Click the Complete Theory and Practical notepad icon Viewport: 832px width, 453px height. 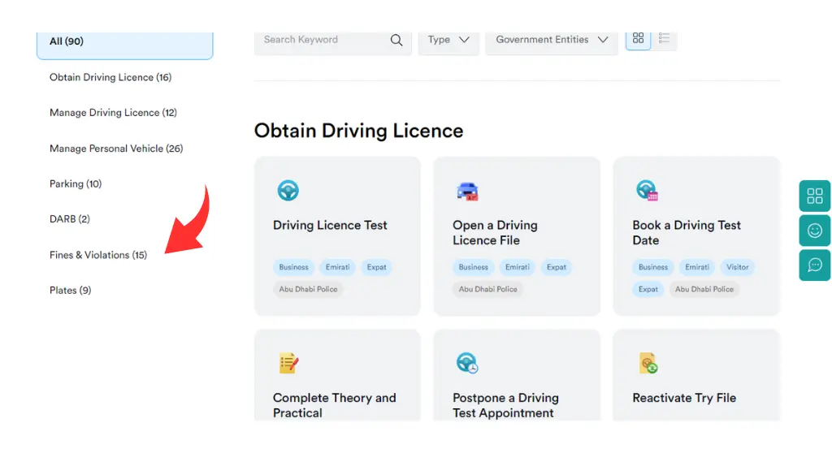(x=288, y=364)
